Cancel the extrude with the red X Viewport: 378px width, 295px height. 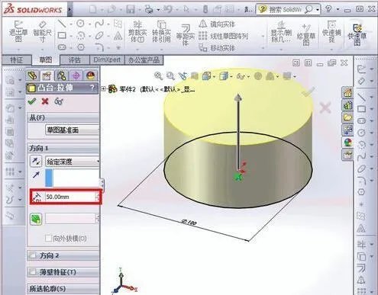click(x=45, y=101)
